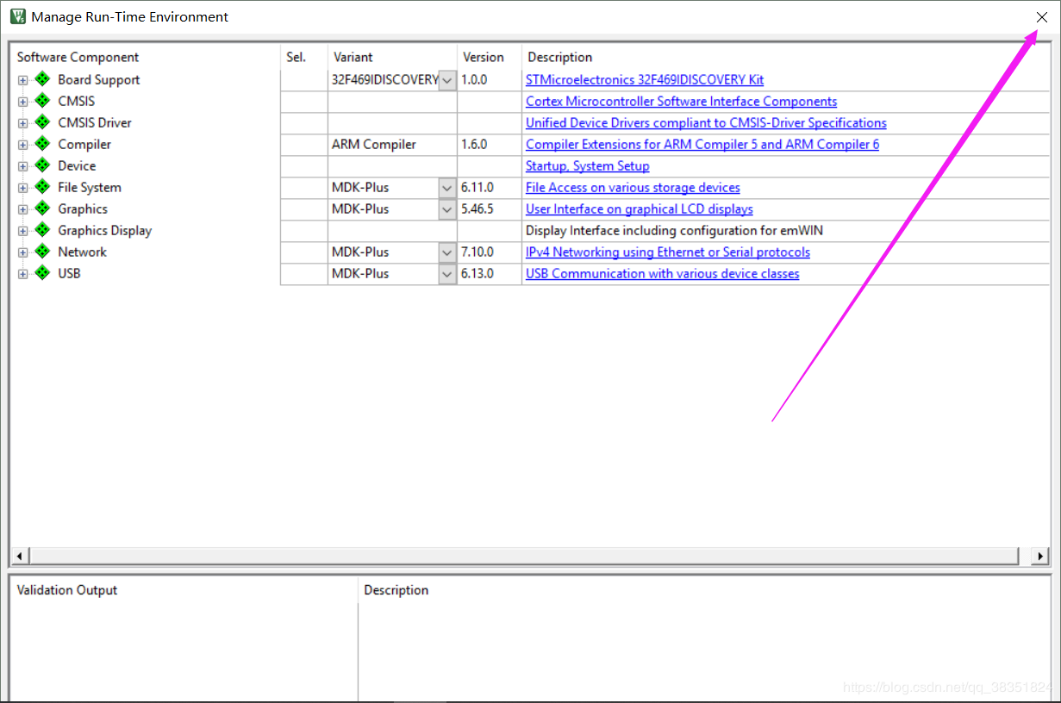Select the CMSIS Driver label
Screen dimensions: 1061x703
[95, 122]
